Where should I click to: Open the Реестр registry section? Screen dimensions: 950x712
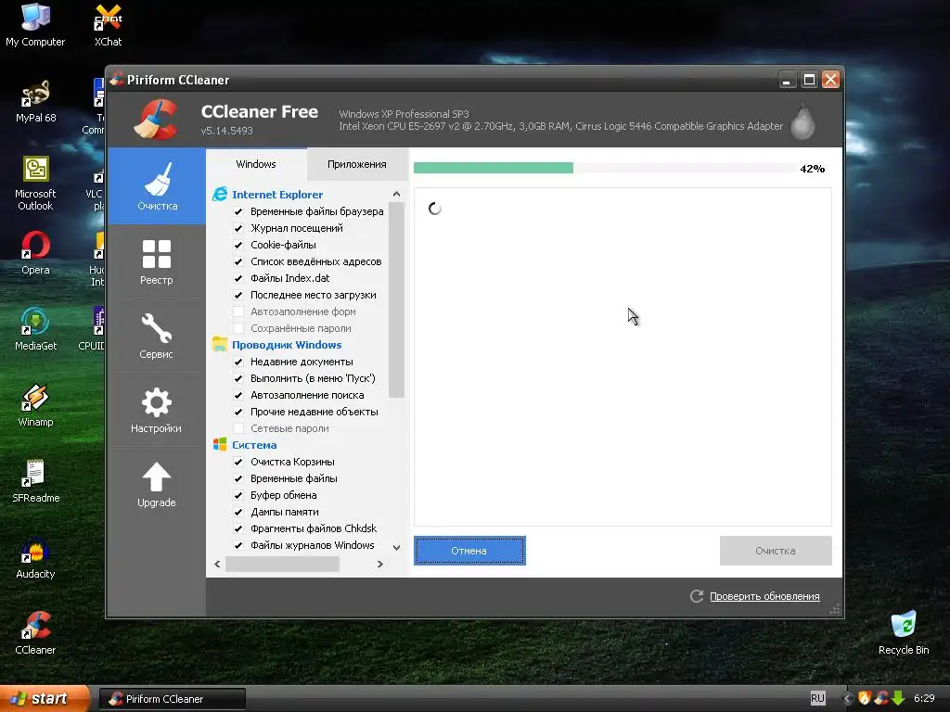point(157,261)
